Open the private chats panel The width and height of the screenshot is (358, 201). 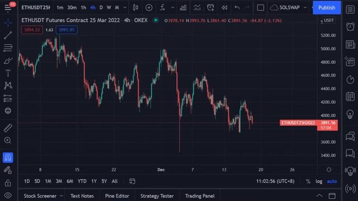[x=350, y=153]
